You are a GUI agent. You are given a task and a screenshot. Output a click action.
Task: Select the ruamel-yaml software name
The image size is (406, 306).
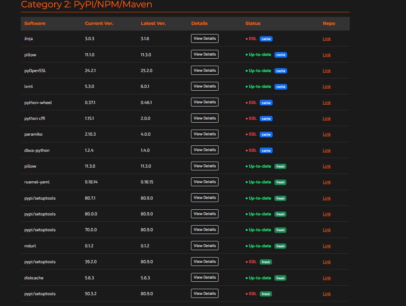37,182
